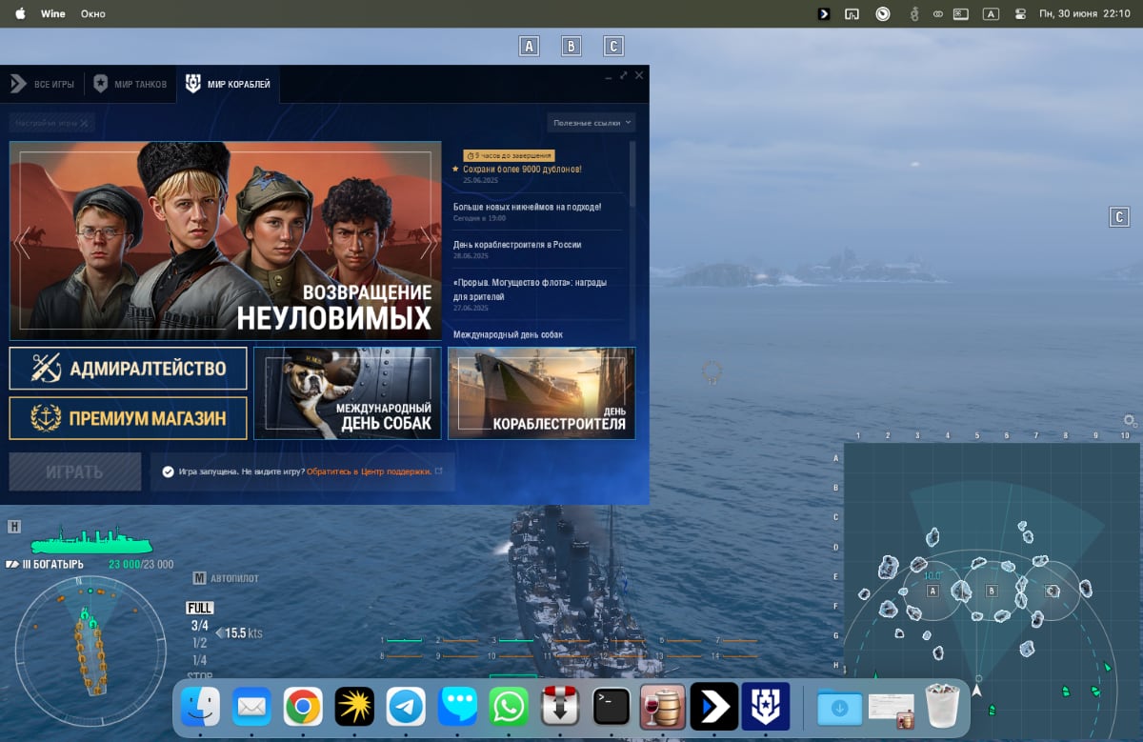The image size is (1143, 742).
Task: Select FULL speed on the throttle
Action: pos(200,608)
